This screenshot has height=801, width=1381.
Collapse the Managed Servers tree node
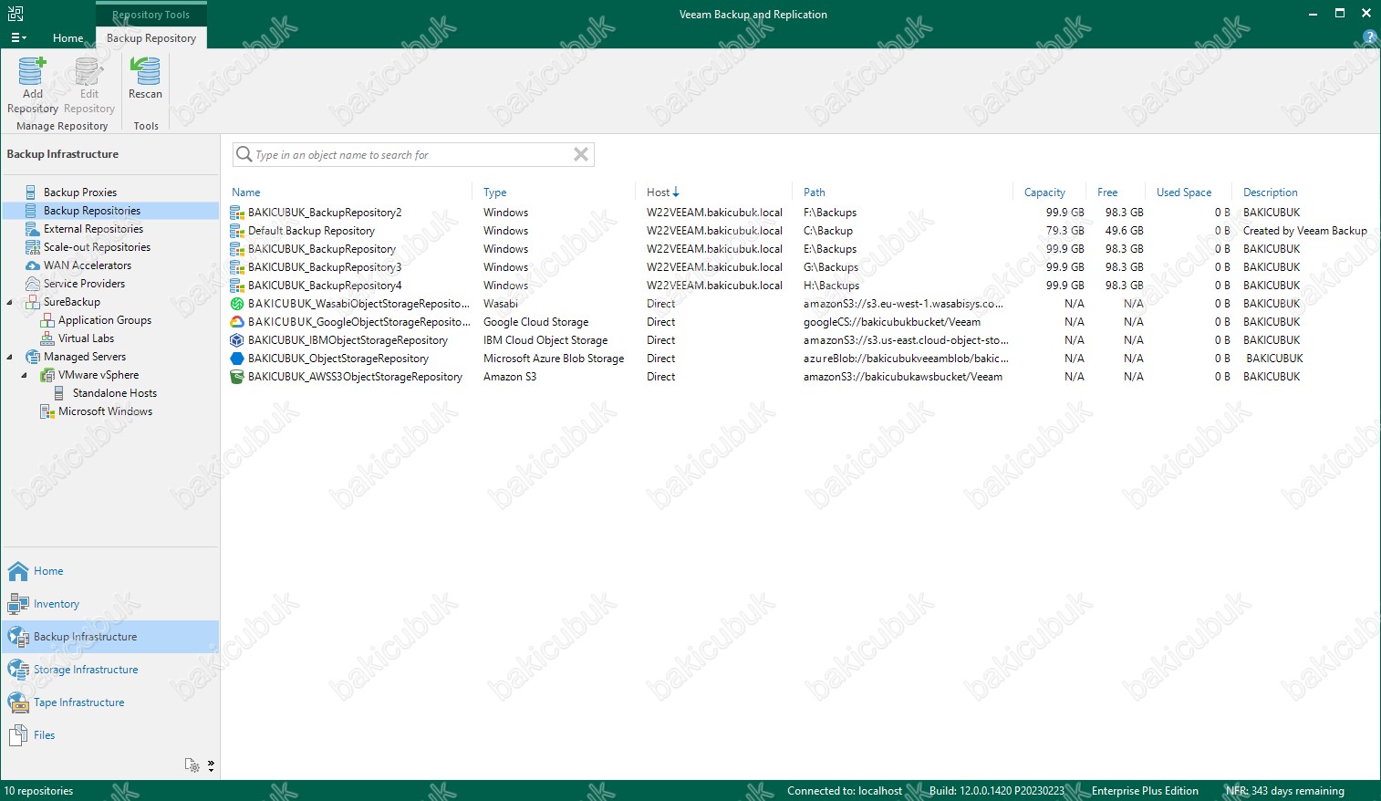(10, 357)
